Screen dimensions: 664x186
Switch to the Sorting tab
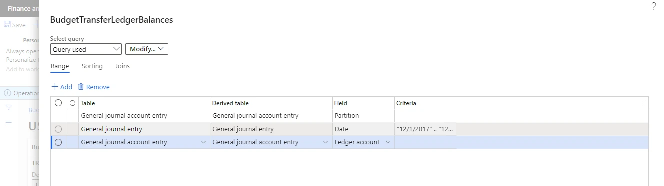(92, 66)
